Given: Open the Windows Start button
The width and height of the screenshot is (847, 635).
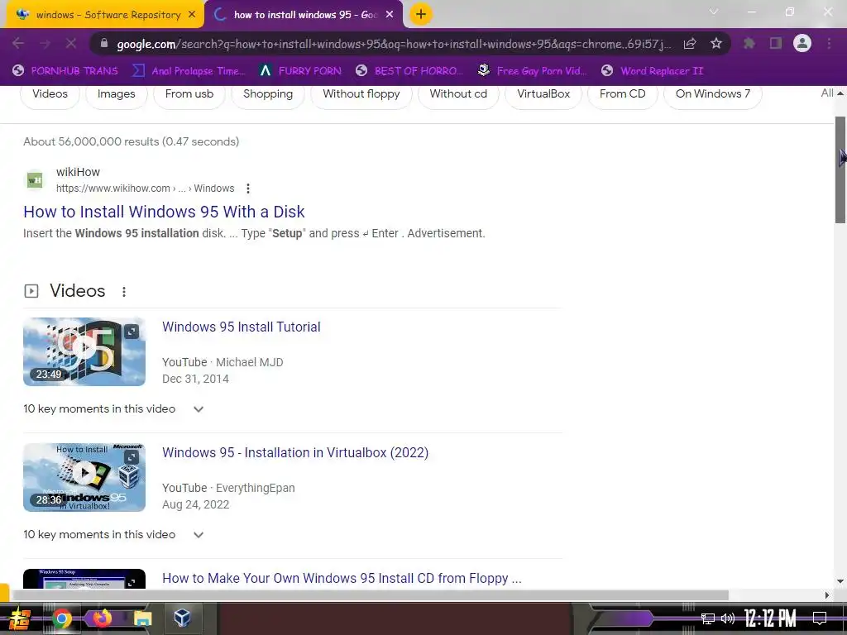Looking at the screenshot, I should 20,618.
